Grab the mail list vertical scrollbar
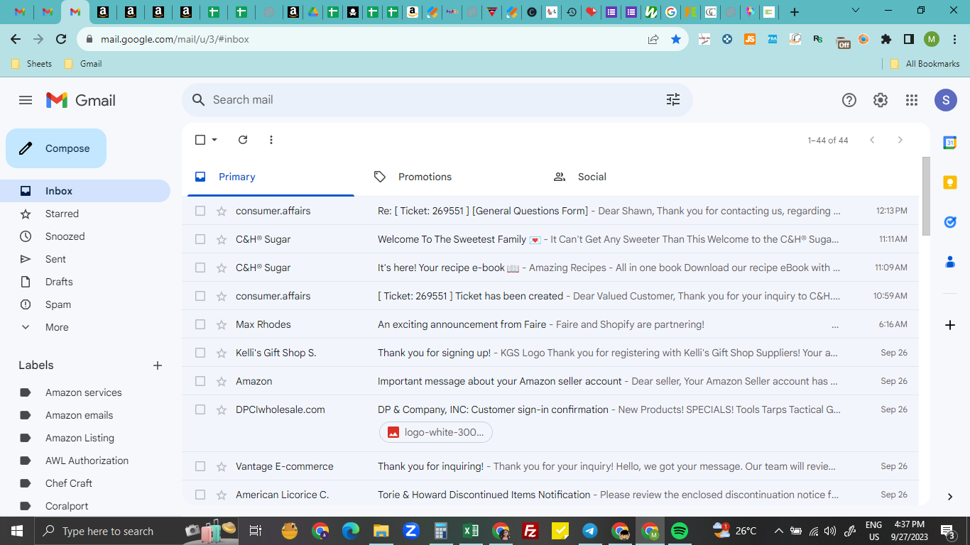 [x=926, y=196]
